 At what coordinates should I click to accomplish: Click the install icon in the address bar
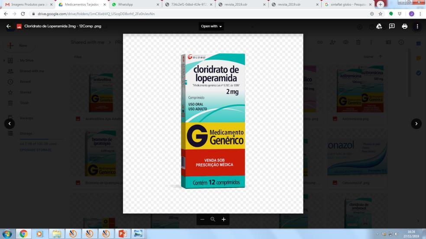click(x=371, y=14)
